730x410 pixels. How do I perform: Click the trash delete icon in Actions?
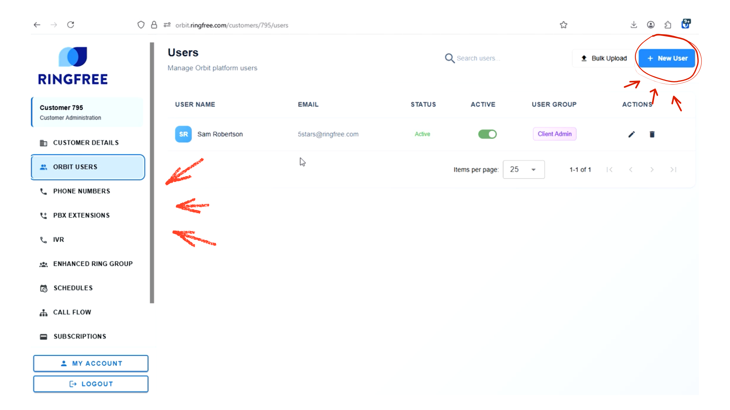point(652,134)
